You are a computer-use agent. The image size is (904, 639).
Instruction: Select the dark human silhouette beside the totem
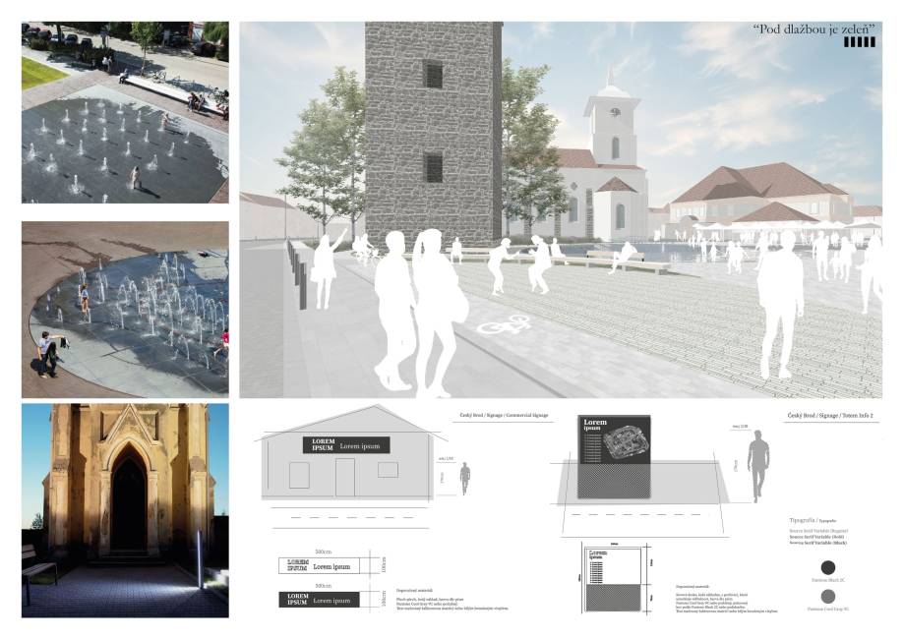(x=756, y=469)
